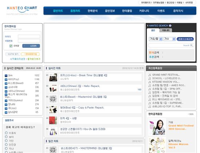The width and height of the screenshot is (200, 153).
Task: Click 한터공개음원 more link
Action: 191,114
